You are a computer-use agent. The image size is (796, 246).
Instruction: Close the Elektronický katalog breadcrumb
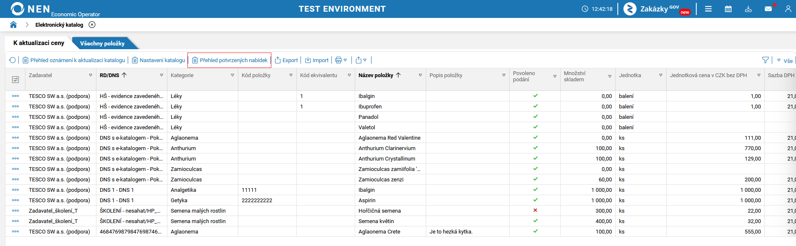click(92, 25)
